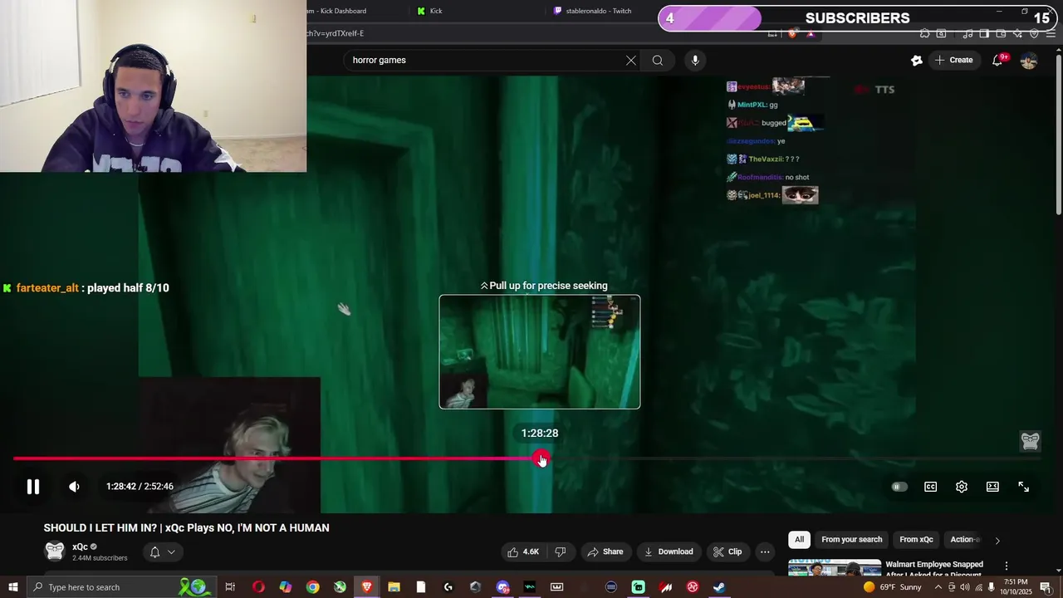Screen dimensions: 1063x598
Task: Click the page vertical scrollbar
Action: click(x=1058, y=133)
